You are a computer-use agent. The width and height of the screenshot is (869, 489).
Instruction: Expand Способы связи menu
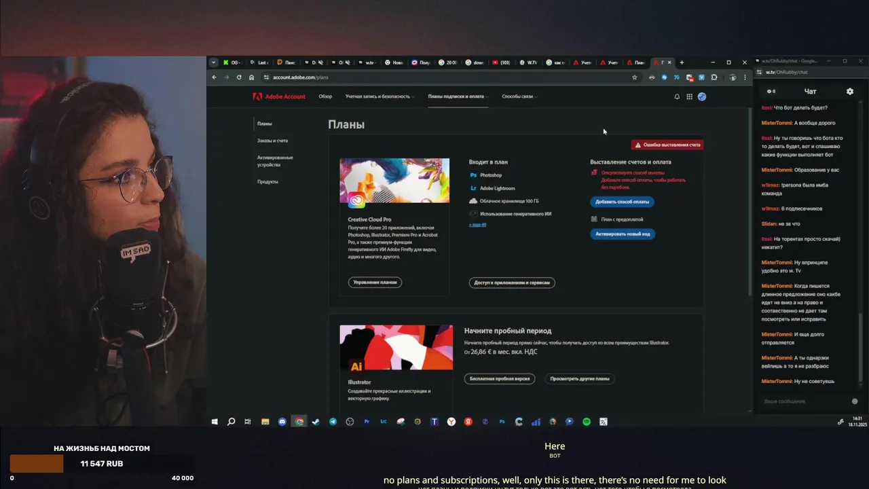click(x=519, y=96)
